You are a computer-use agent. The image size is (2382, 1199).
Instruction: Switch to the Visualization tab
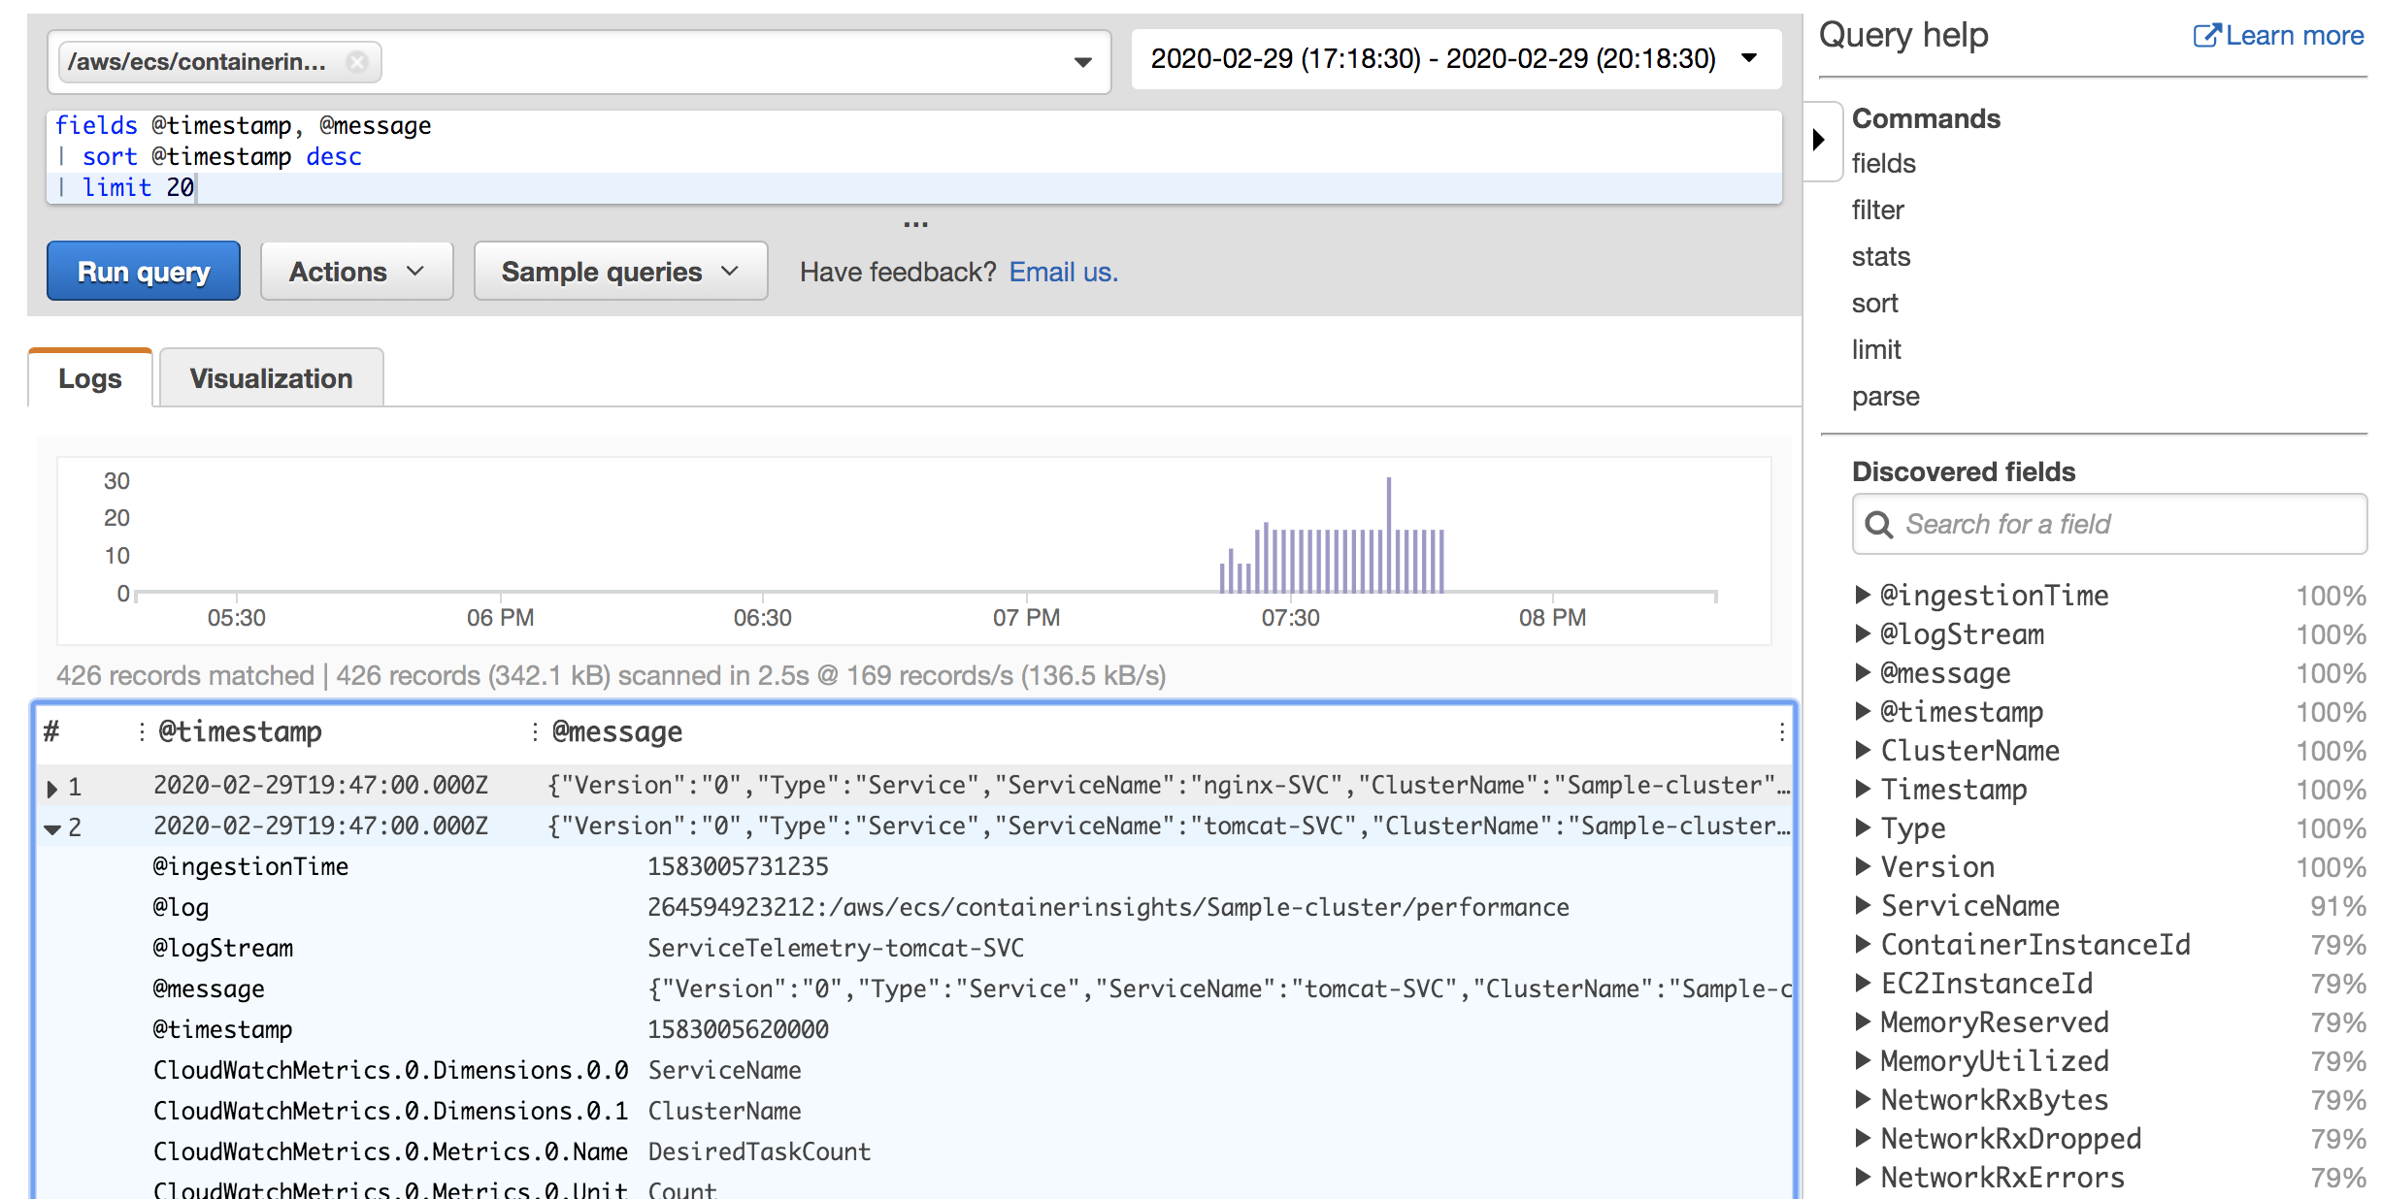[x=271, y=378]
